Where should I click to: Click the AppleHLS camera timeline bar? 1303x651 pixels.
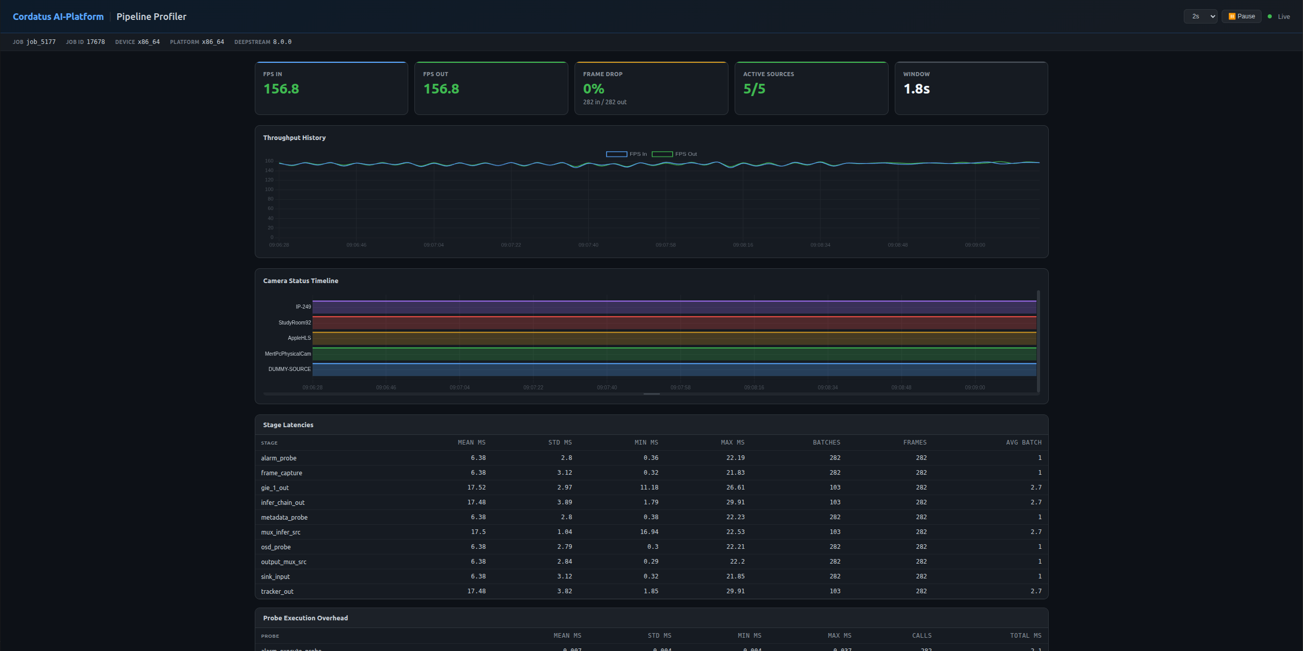point(674,338)
